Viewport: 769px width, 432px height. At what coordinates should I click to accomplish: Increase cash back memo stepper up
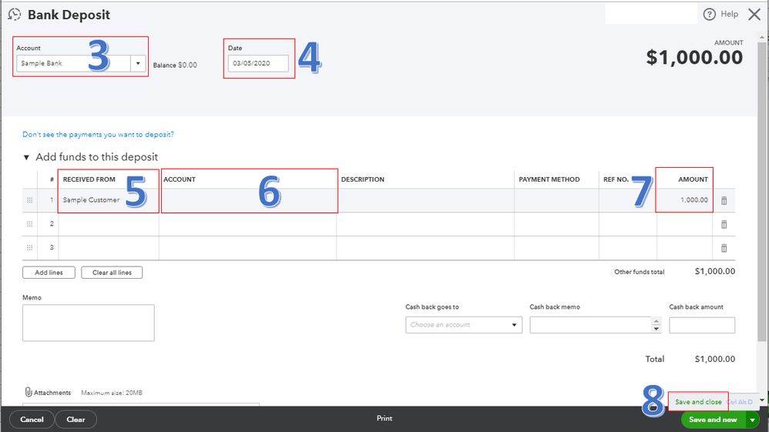point(657,321)
